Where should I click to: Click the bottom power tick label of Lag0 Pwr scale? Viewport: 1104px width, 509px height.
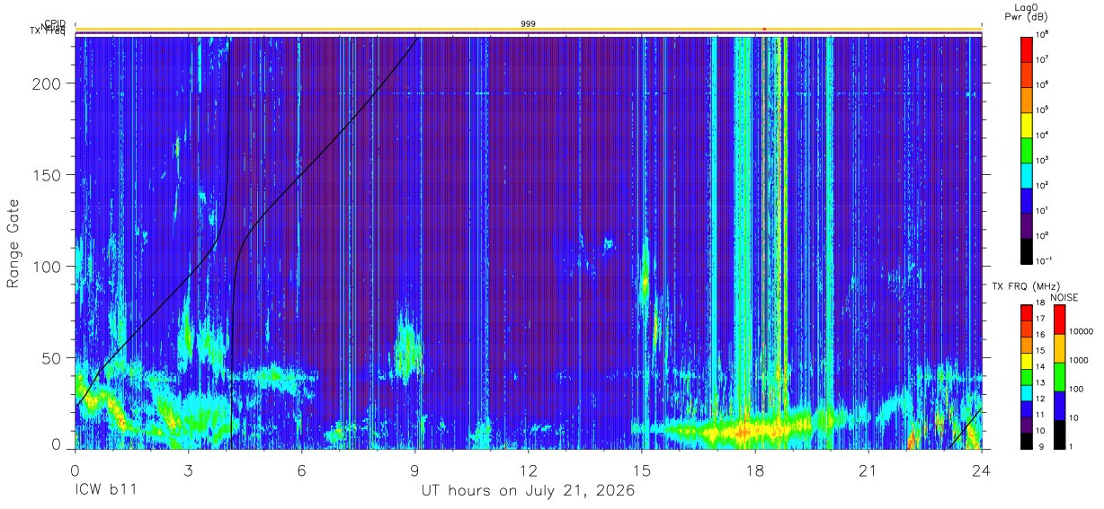tap(1042, 259)
